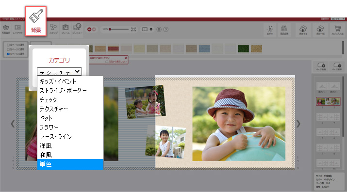
Task: Click the undo arrow button
Action: pos(89,29)
